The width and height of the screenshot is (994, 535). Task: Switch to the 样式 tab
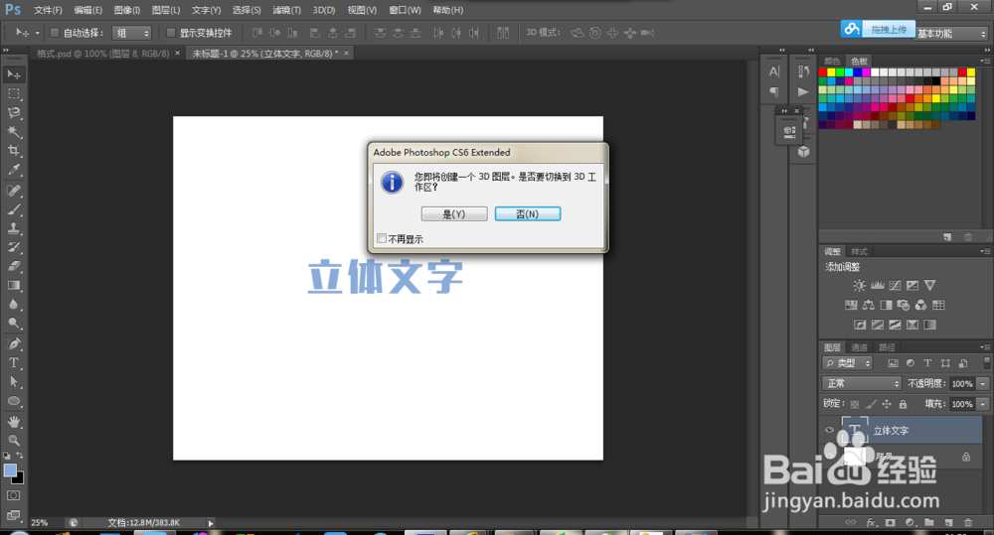point(859,252)
